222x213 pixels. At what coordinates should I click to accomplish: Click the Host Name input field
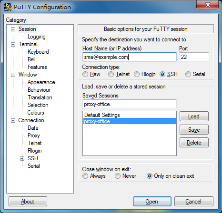130,57
